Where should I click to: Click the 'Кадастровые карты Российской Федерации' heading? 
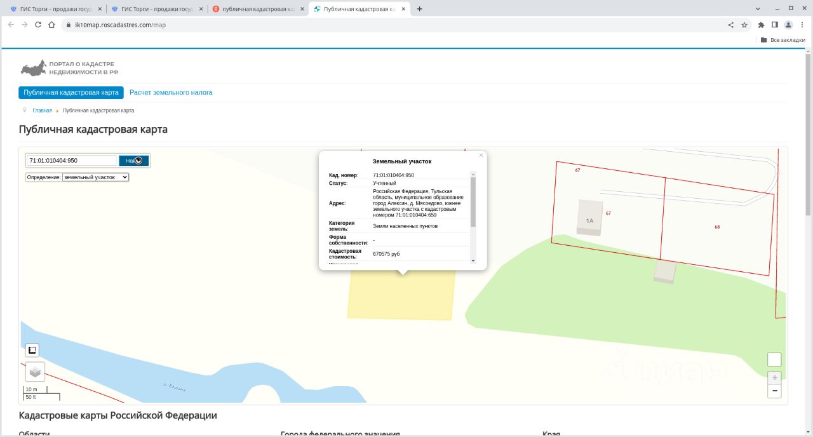pyautogui.click(x=118, y=415)
